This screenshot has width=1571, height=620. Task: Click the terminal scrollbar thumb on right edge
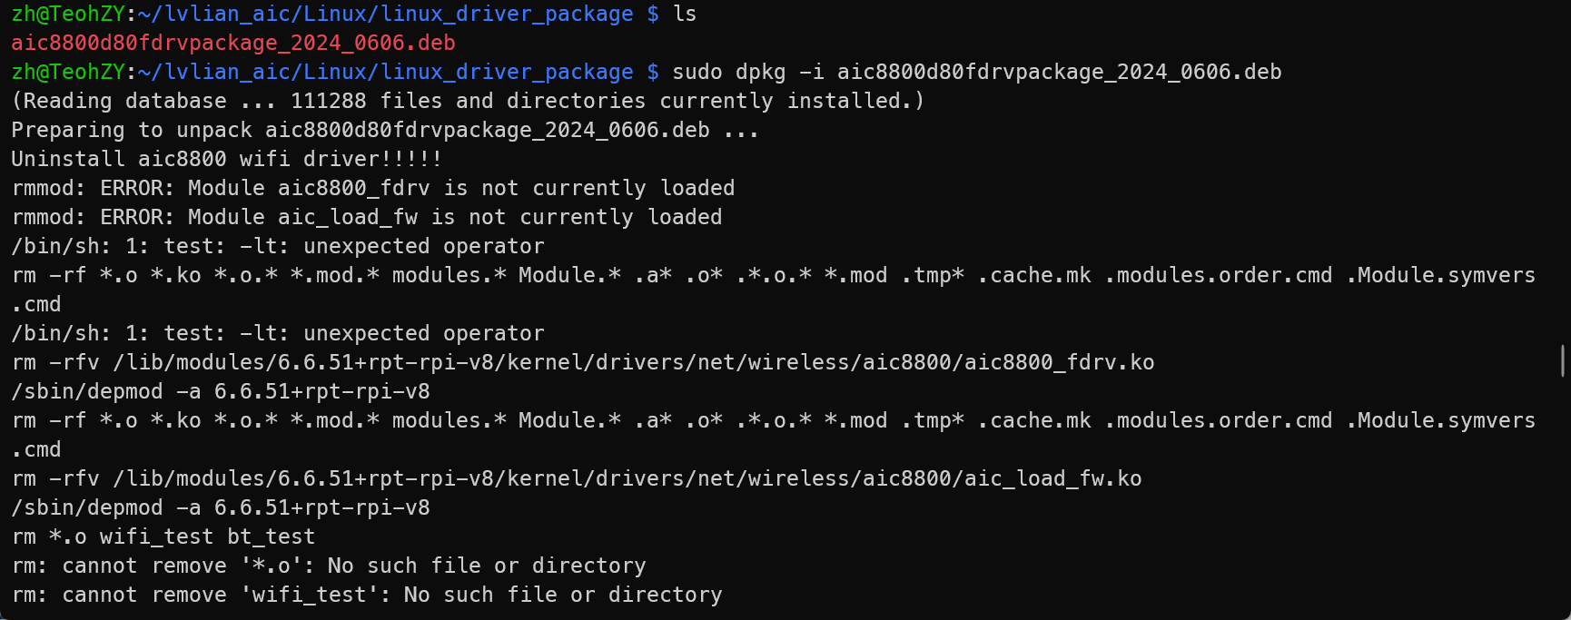[x=1562, y=360]
